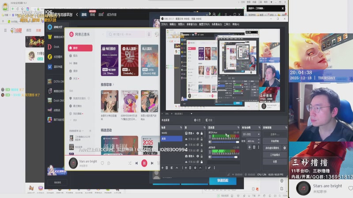The height and width of the screenshot is (198, 353).
Task: Add a new scene in OBS Scenes panel
Action: [x=162, y=168]
